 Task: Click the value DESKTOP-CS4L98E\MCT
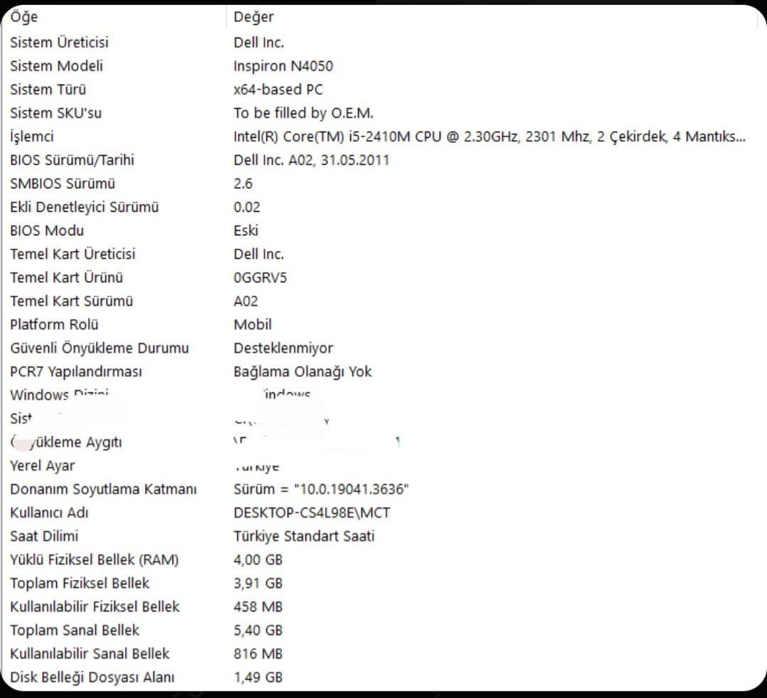pyautogui.click(x=312, y=512)
